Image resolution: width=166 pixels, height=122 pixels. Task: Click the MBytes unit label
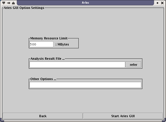(x=62, y=44)
